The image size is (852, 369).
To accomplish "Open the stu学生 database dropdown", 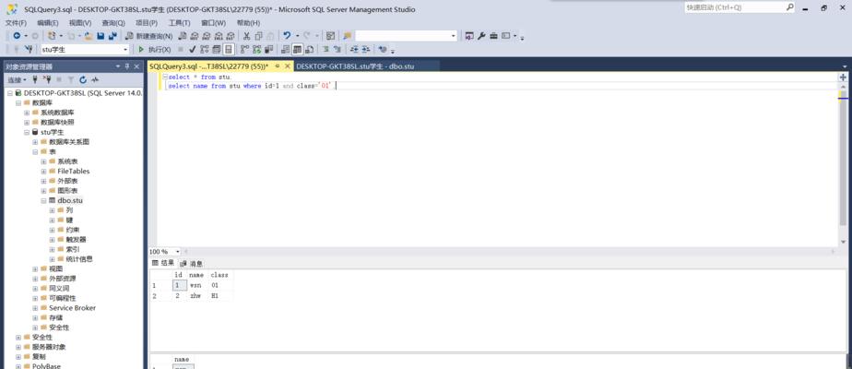I will pyautogui.click(x=125, y=50).
